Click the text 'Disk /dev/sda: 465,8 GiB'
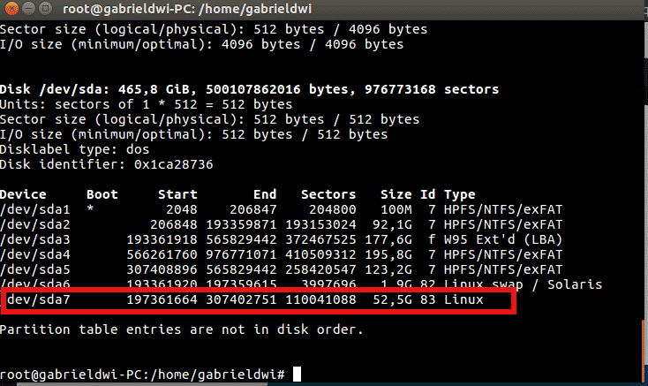The width and height of the screenshot is (648, 386). 98,89
